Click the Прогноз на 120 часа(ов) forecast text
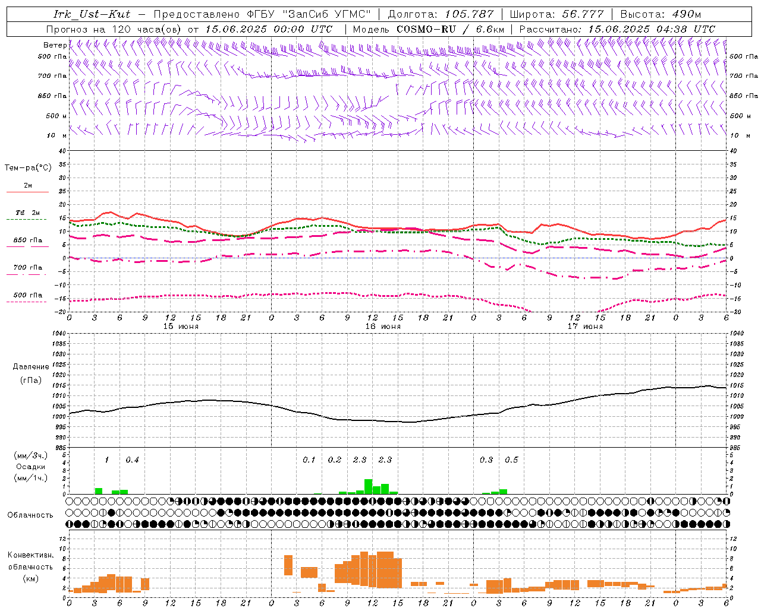 pos(115,29)
